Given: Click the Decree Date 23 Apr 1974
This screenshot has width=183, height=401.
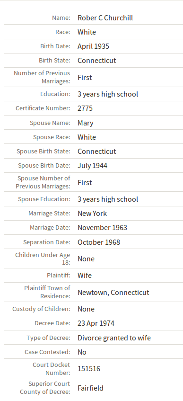Looking at the screenshot, I should coord(96,323).
